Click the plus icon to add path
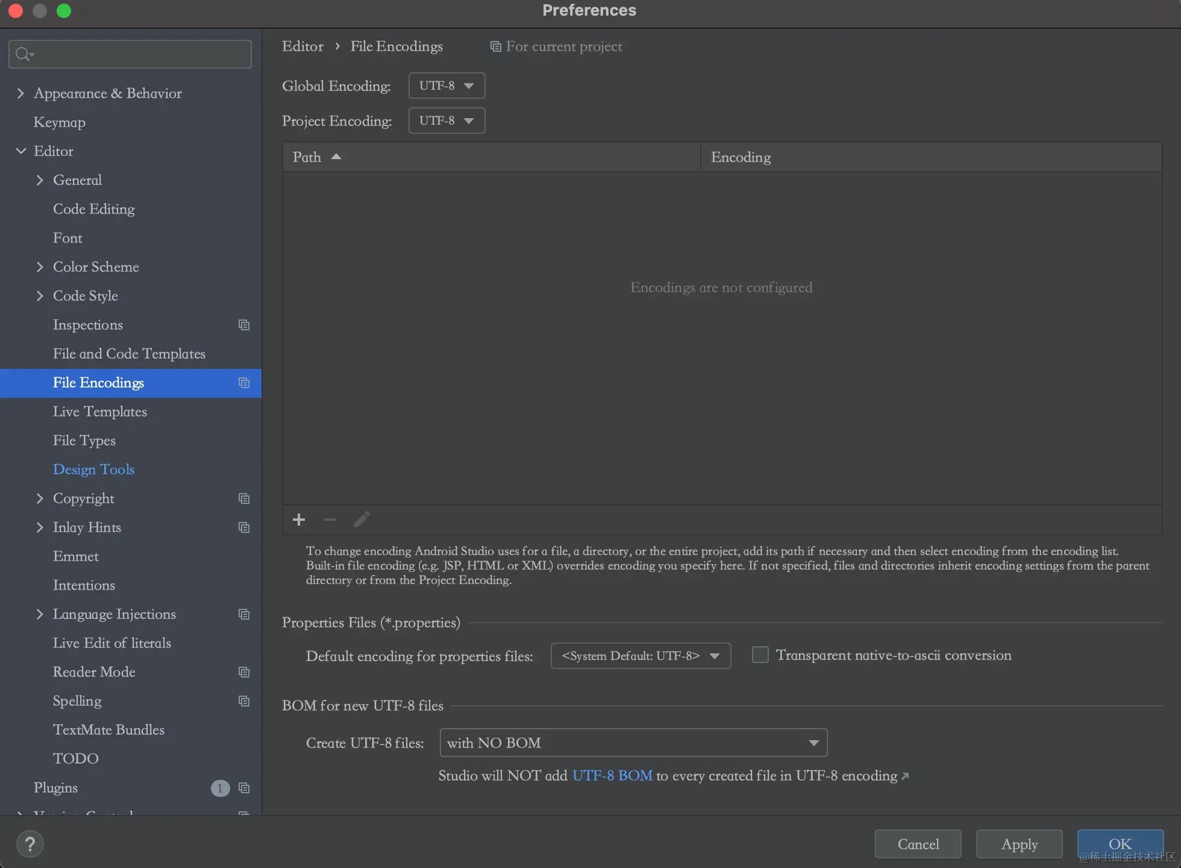The height and width of the screenshot is (868, 1181). [299, 520]
